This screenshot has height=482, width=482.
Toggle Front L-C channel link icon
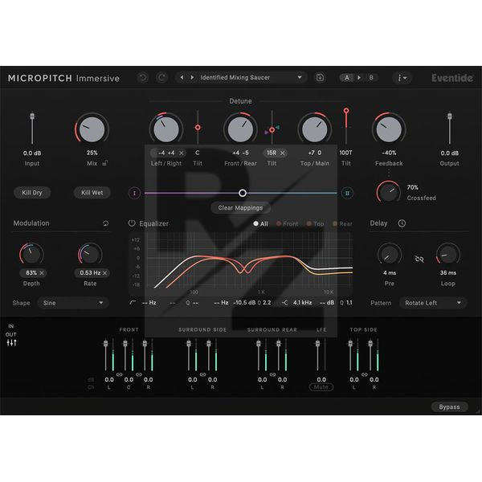coord(119,374)
